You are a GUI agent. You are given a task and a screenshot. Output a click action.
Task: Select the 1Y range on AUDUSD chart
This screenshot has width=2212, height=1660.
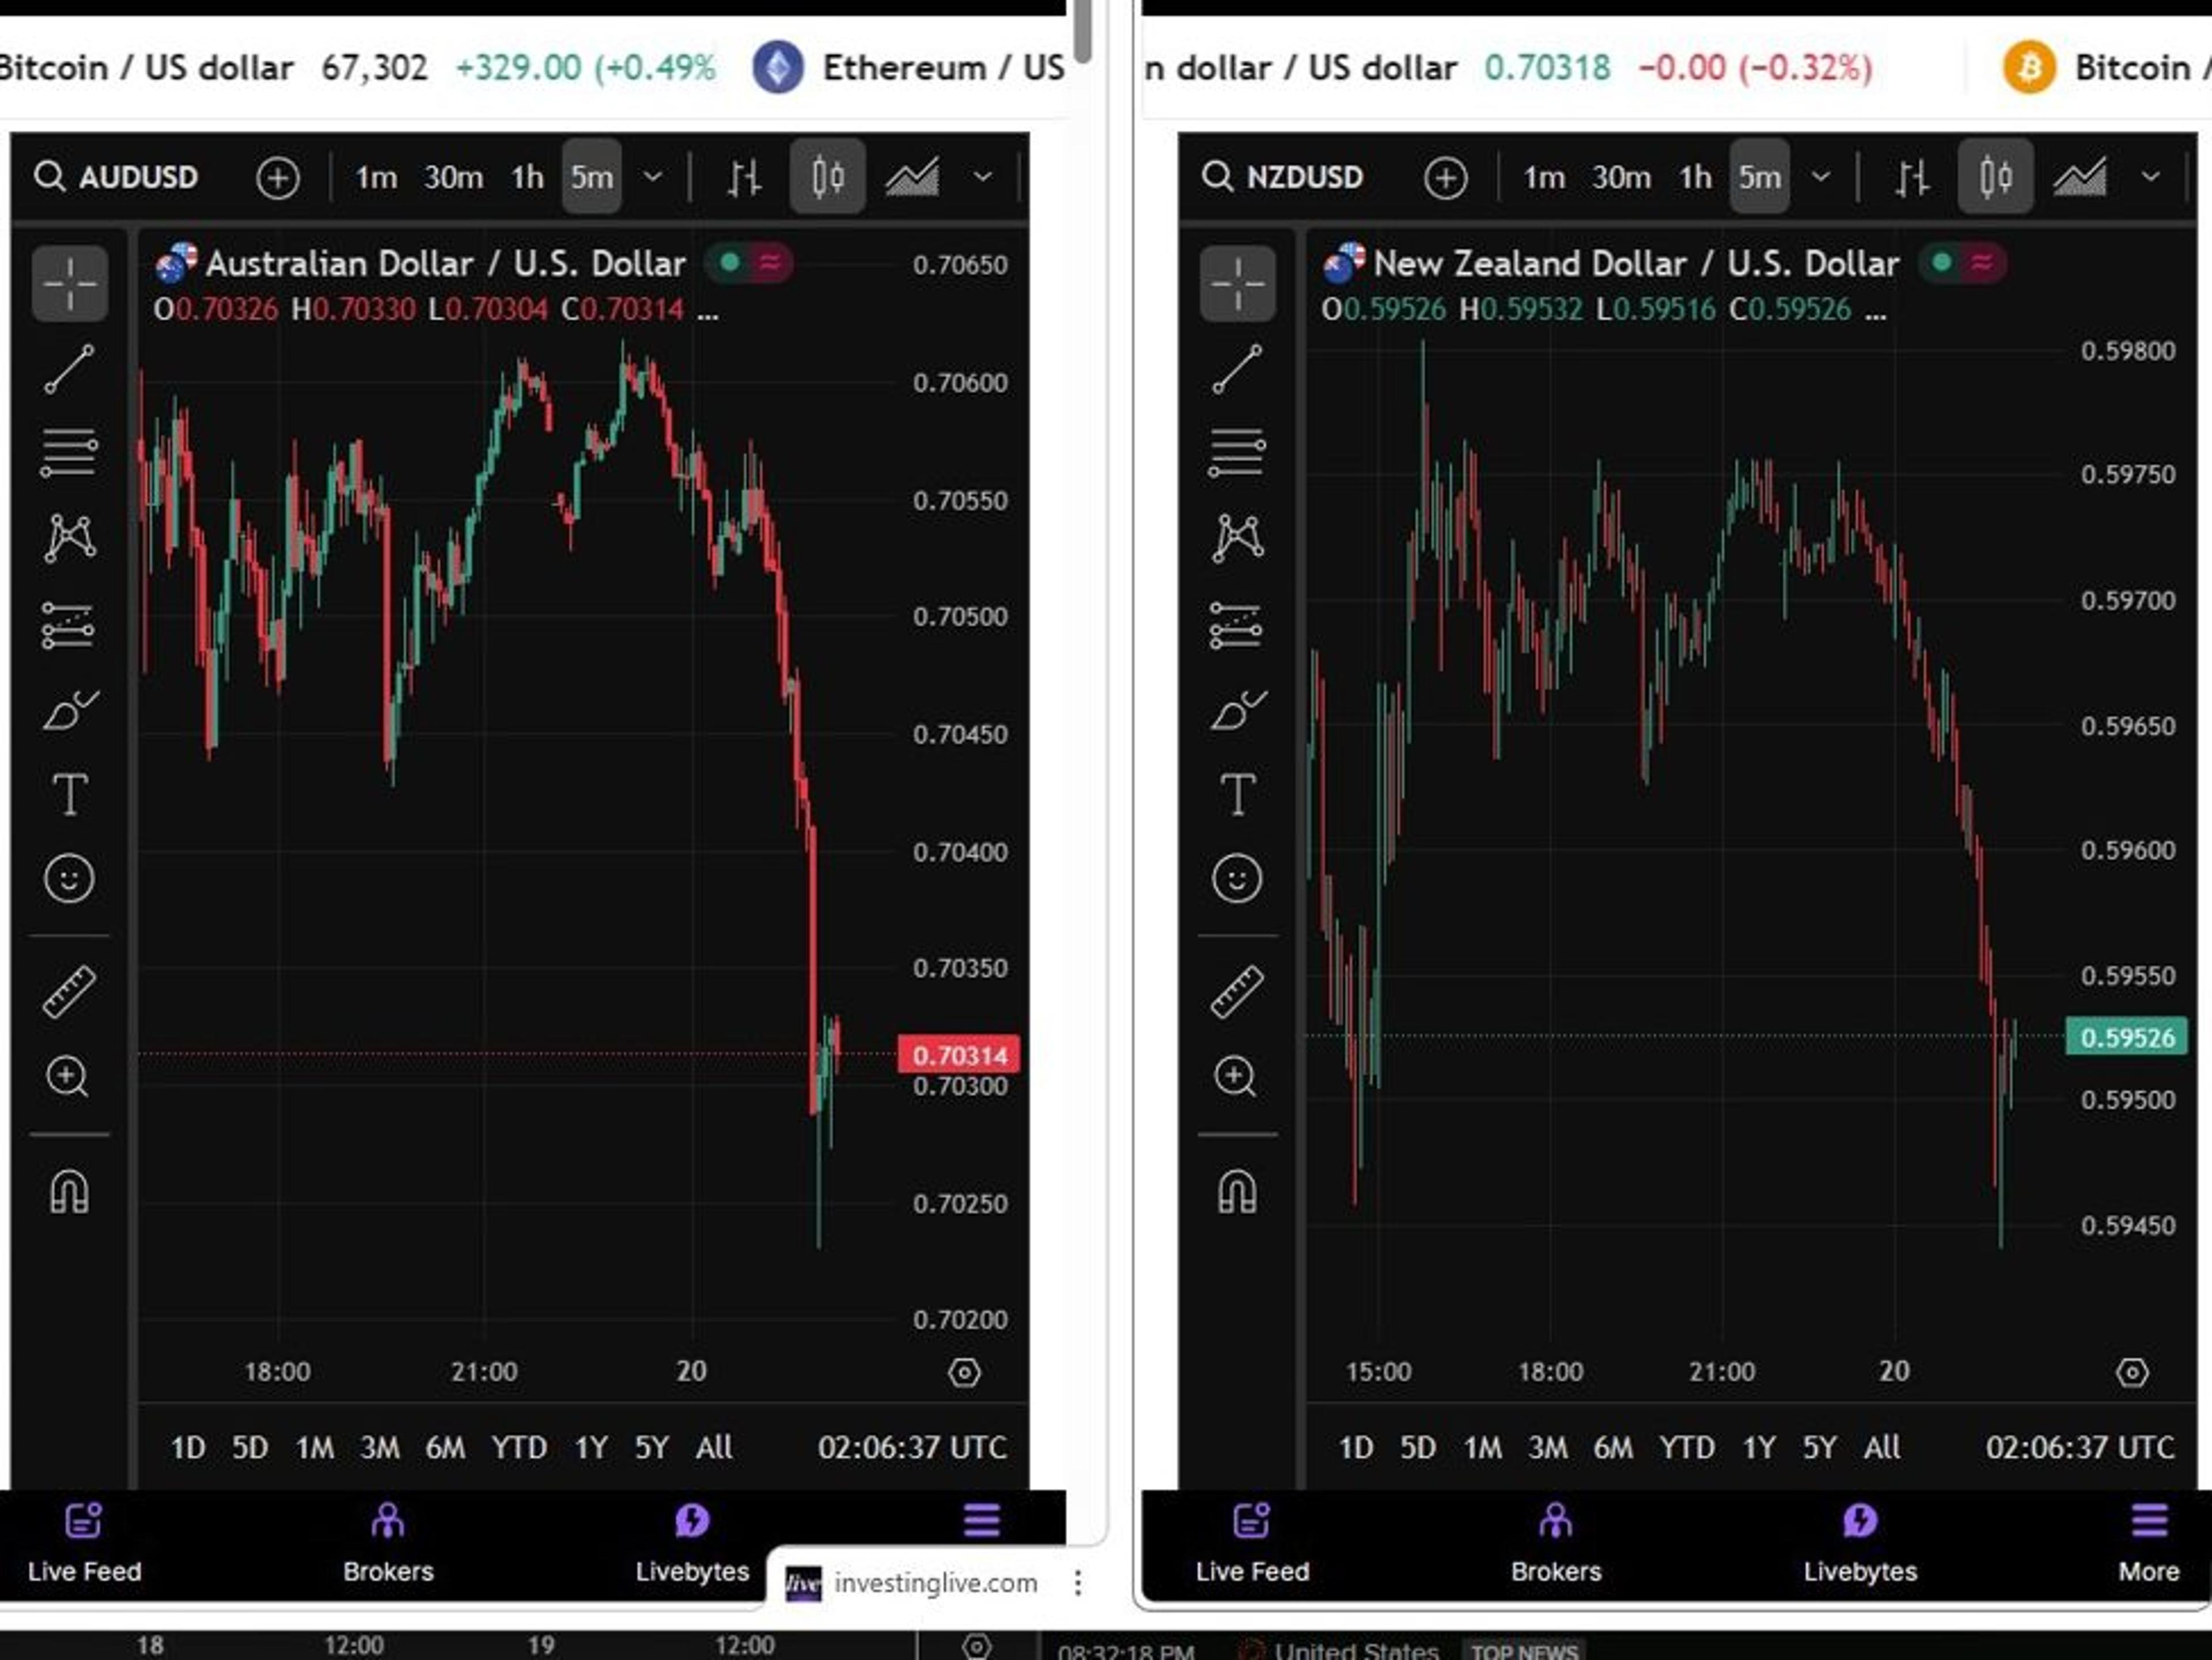590,1447
